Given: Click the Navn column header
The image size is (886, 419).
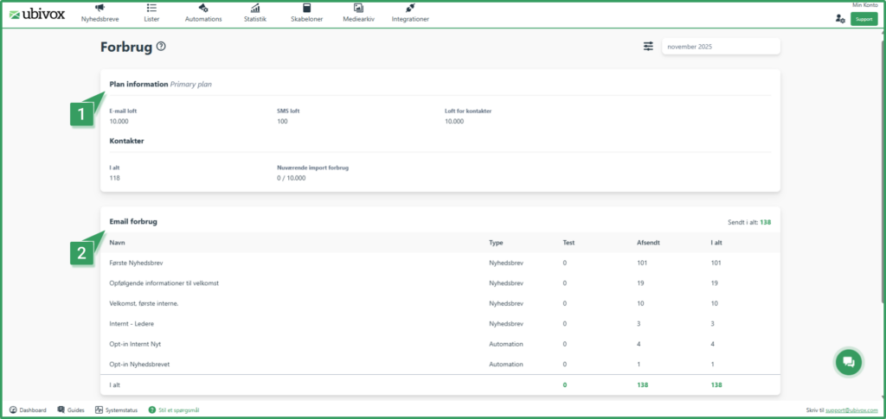Looking at the screenshot, I should click(x=117, y=243).
